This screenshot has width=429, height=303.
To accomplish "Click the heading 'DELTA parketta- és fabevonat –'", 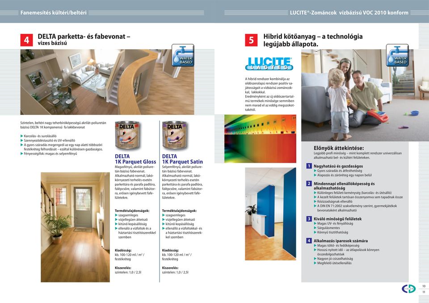I will point(84,36).
